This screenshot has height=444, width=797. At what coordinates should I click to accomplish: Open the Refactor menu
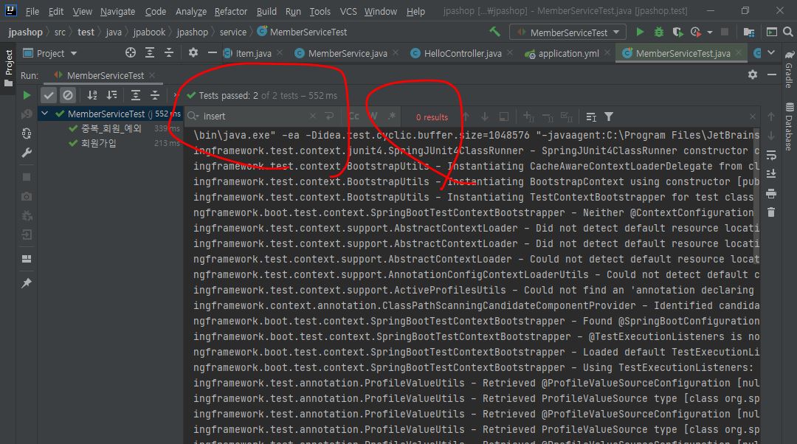(230, 11)
